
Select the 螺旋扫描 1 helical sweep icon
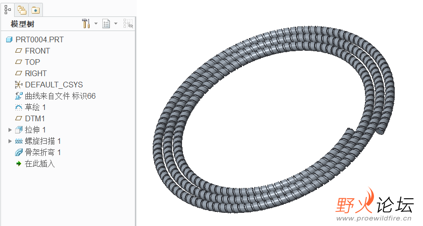point(18,141)
